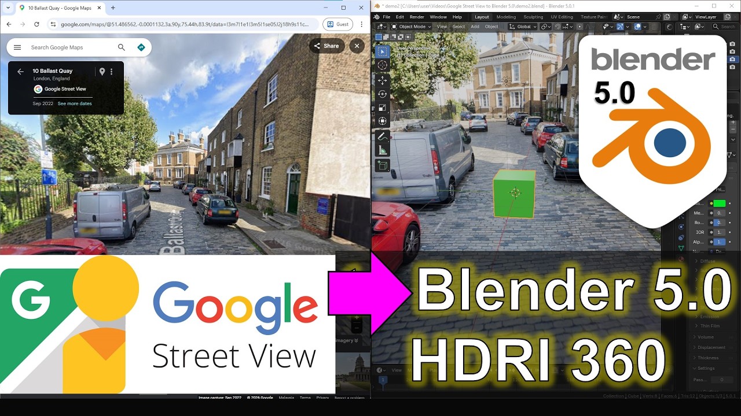Screen dimensions: 741x416
Task: Open the Blender Render menu
Action: click(417, 17)
